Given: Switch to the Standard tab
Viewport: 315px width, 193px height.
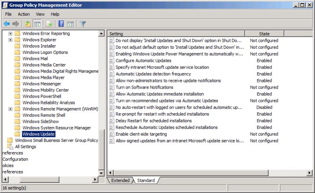Looking at the screenshot, I should point(146,180).
